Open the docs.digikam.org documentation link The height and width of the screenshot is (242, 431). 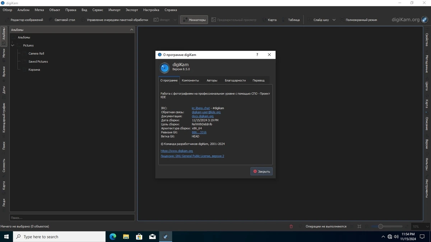pos(203,116)
